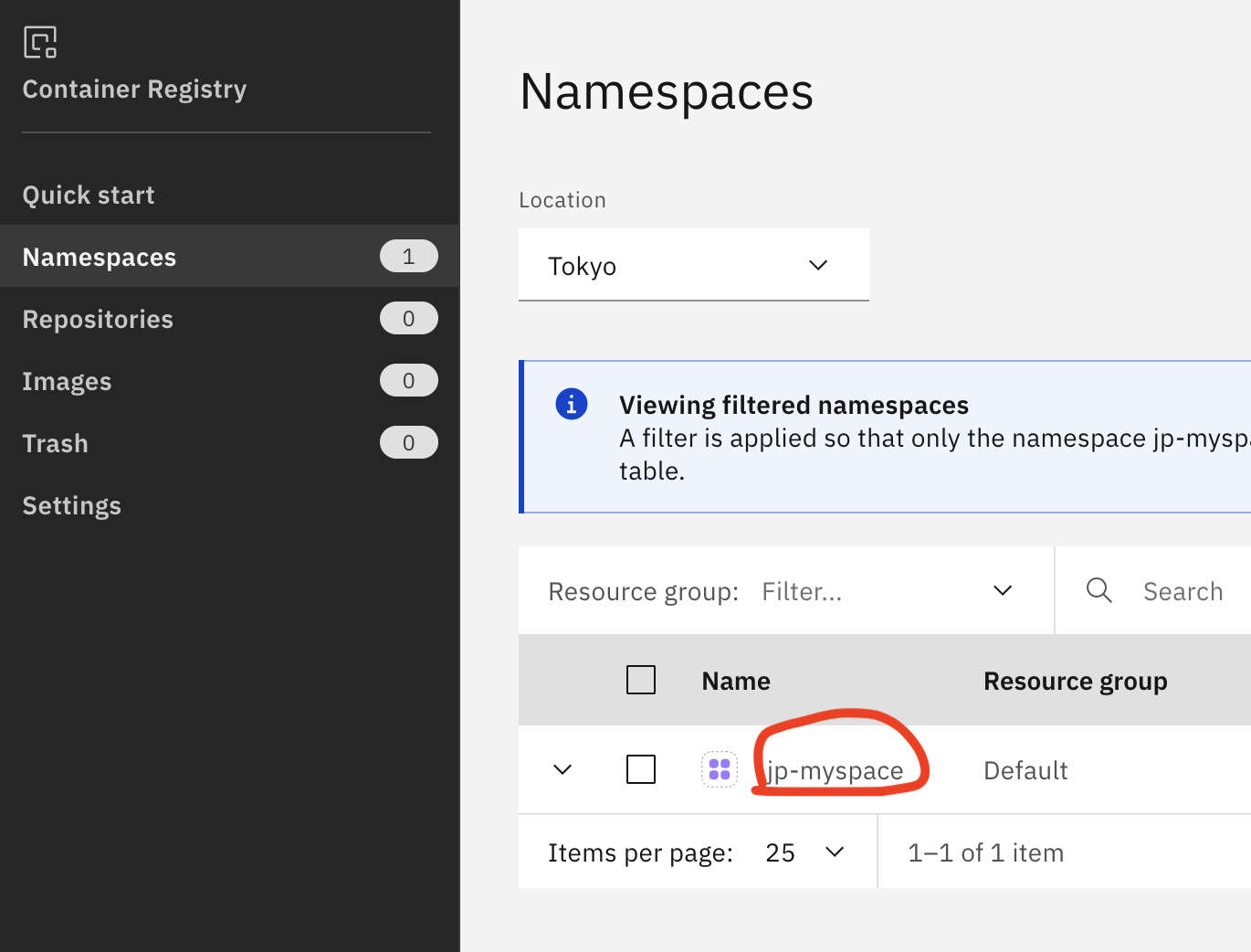This screenshot has height=952, width=1251.
Task: Open the Tokyo location dropdown
Action: (694, 265)
